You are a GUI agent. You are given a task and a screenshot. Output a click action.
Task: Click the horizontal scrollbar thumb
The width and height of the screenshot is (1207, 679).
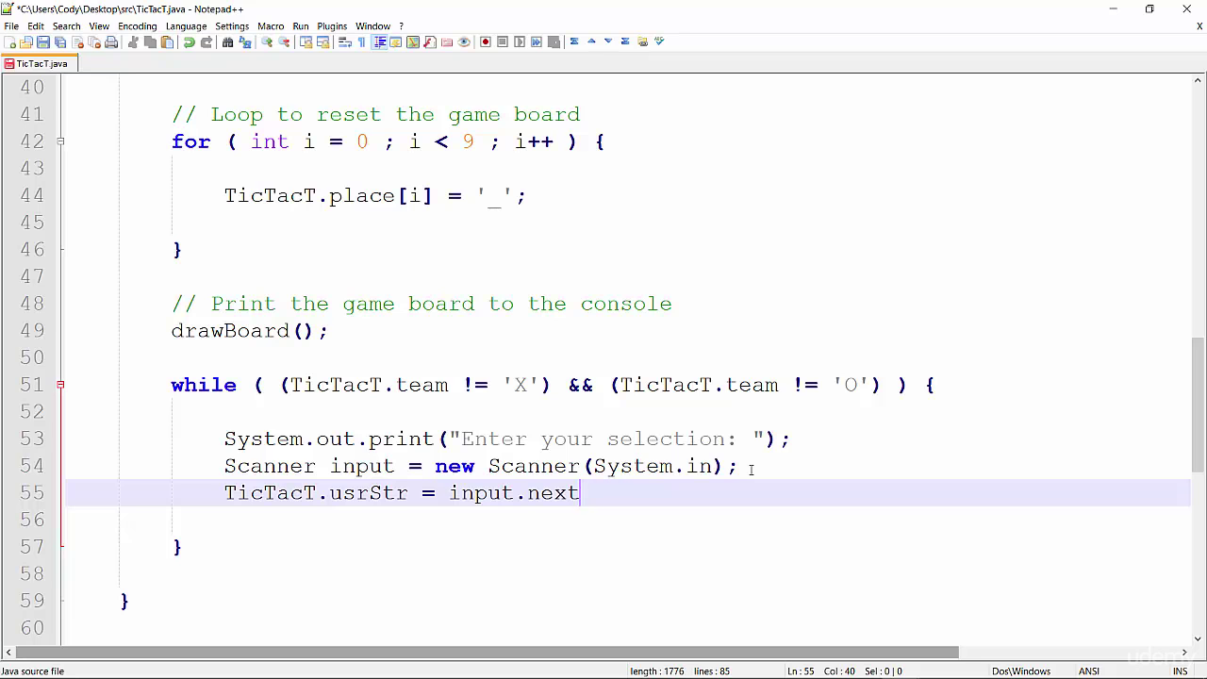tap(487, 653)
